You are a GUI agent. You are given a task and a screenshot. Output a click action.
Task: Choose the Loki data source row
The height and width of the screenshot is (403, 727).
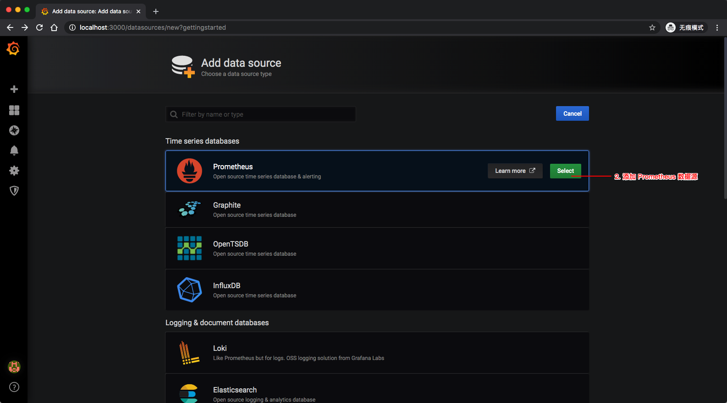click(377, 353)
